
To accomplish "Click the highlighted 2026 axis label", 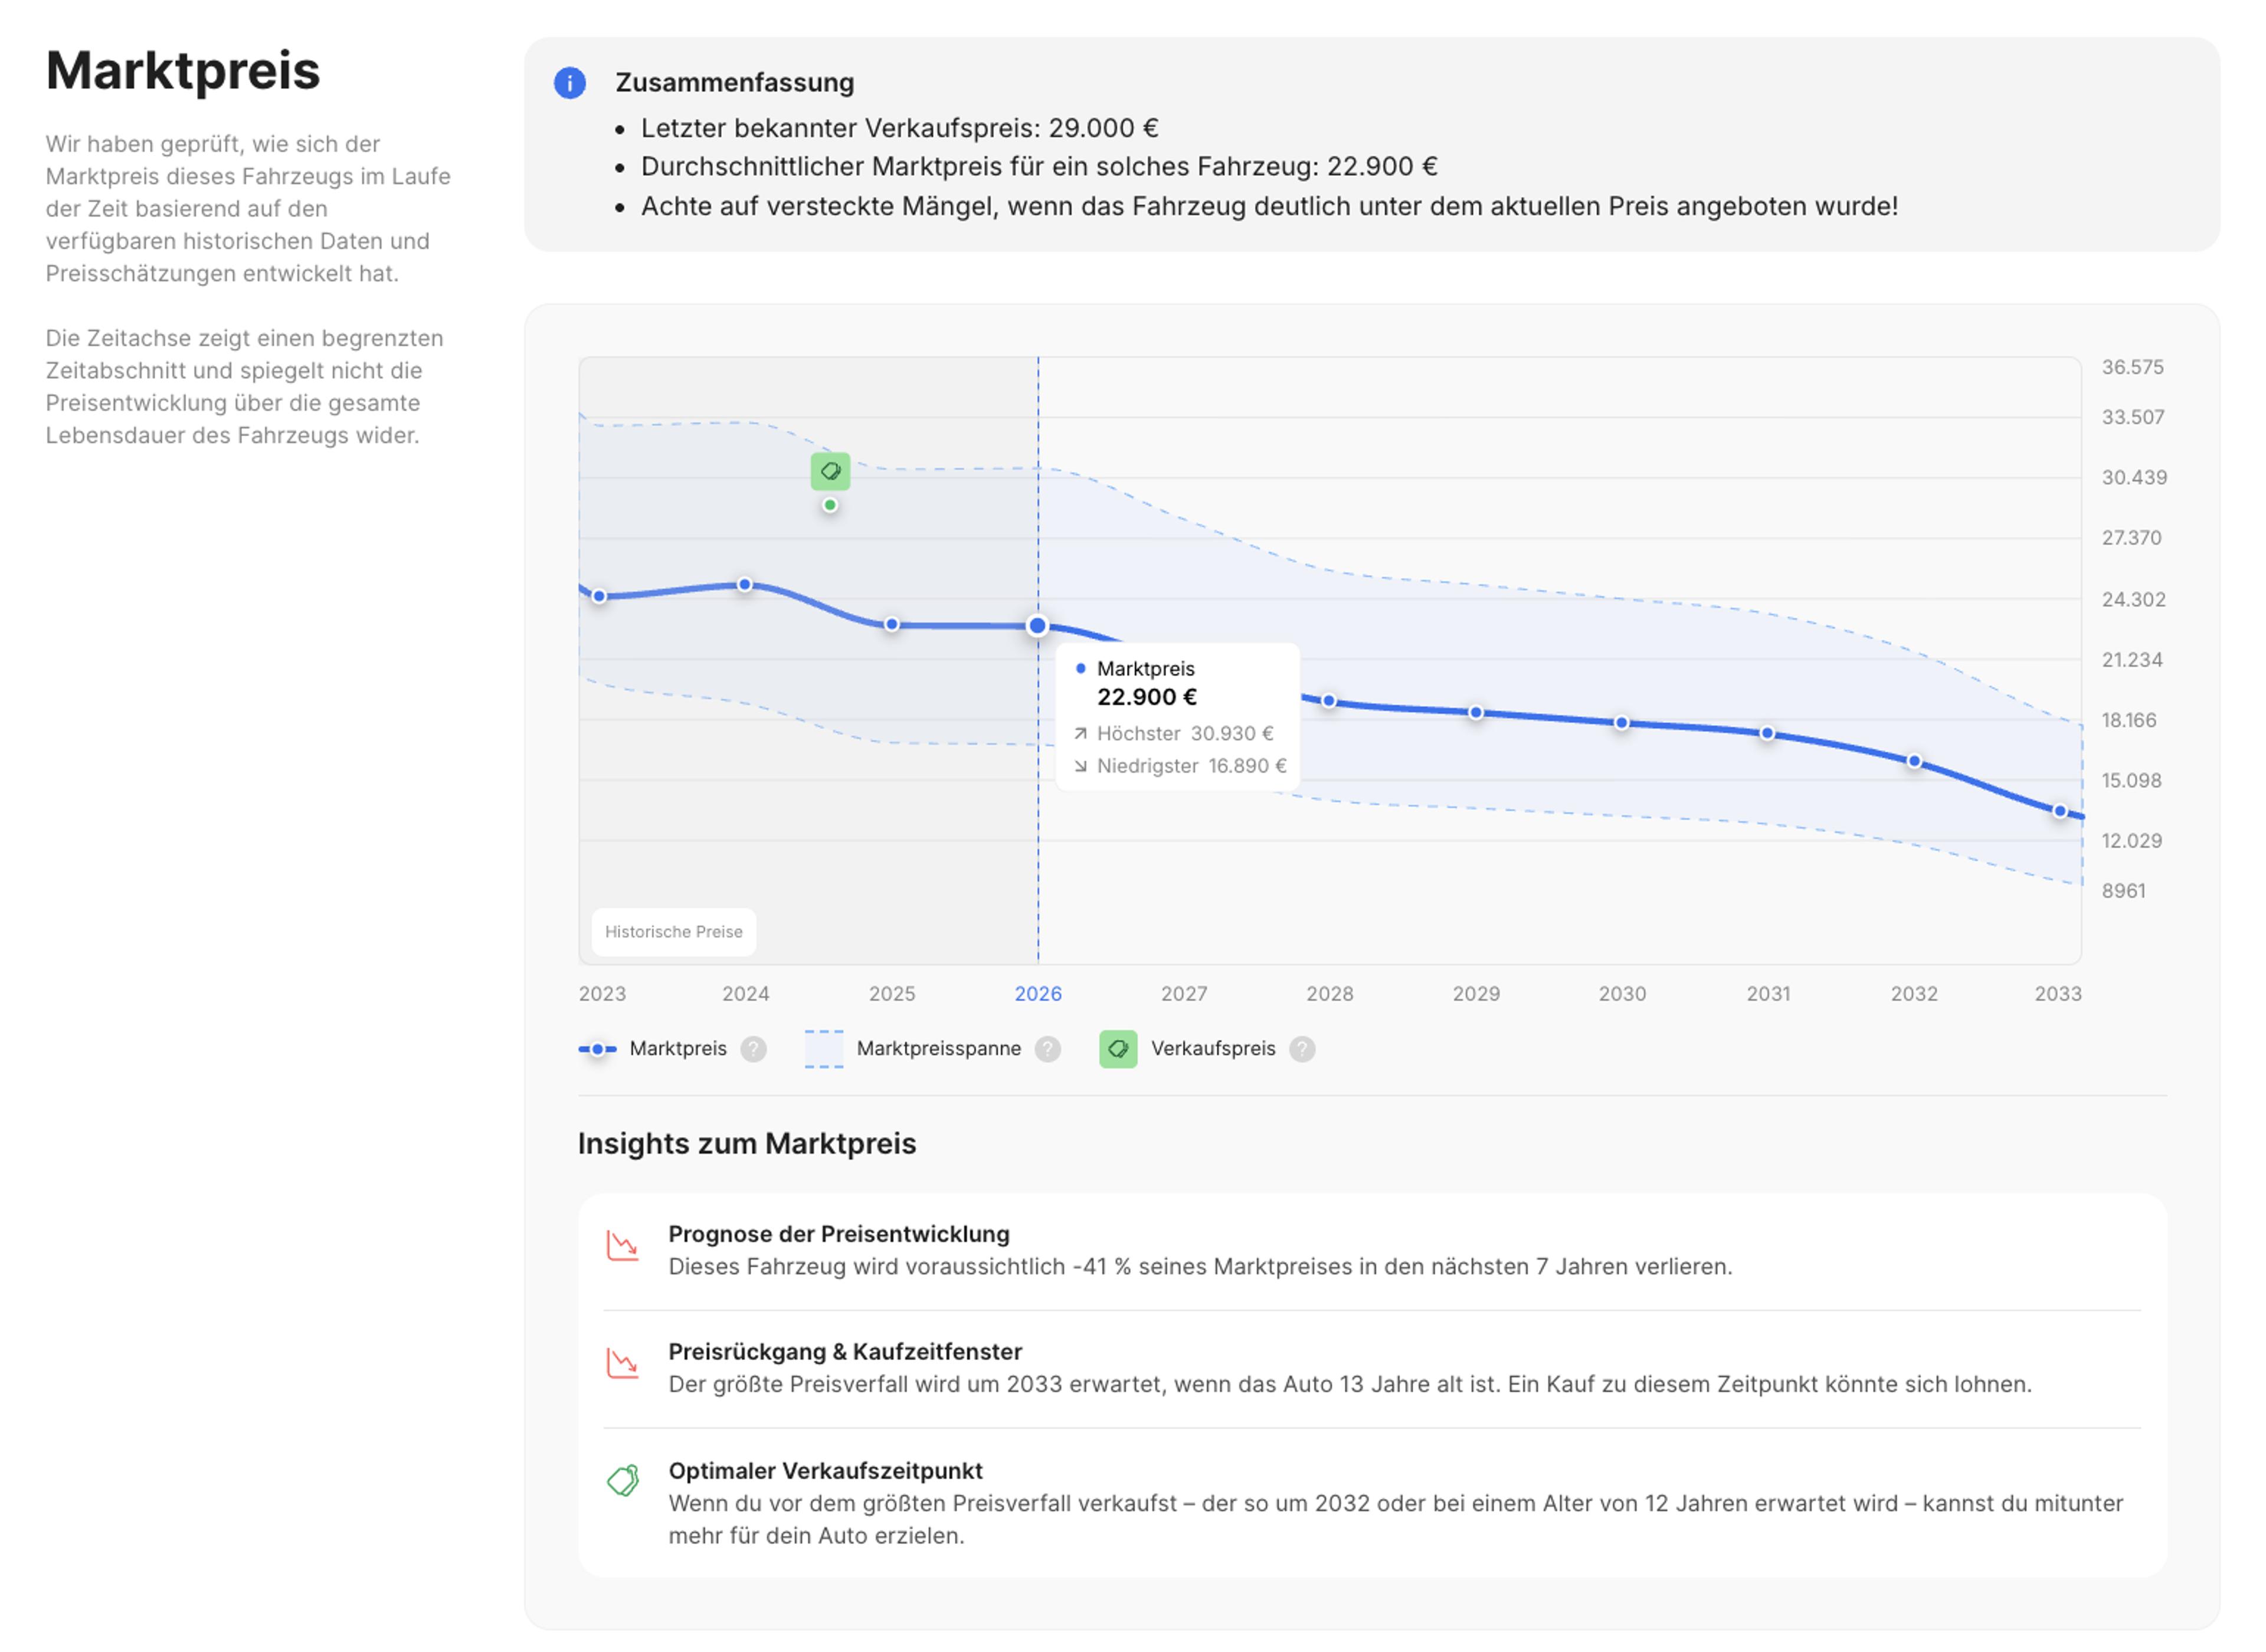I will [x=1038, y=994].
